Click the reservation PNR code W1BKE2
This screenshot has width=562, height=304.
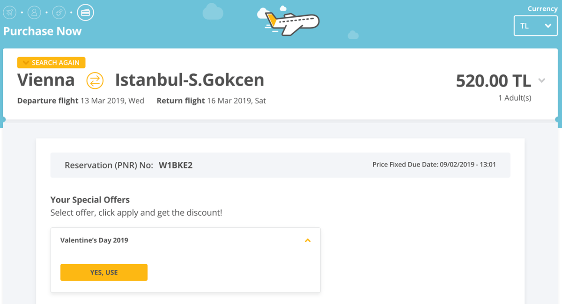click(176, 165)
